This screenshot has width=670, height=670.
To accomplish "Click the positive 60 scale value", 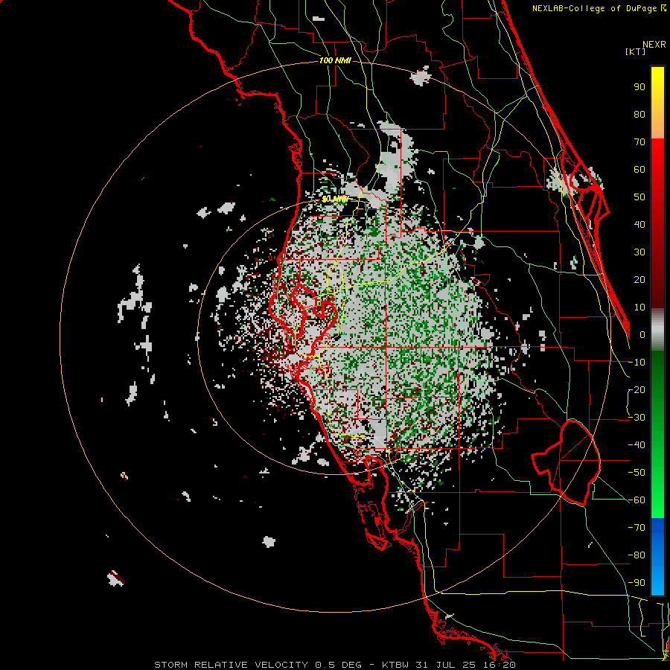I will 639,169.
